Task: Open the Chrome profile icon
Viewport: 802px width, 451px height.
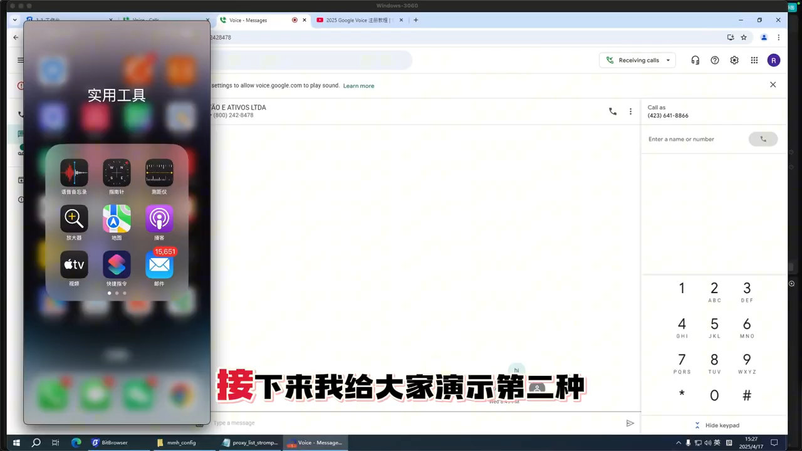Action: [764, 38]
